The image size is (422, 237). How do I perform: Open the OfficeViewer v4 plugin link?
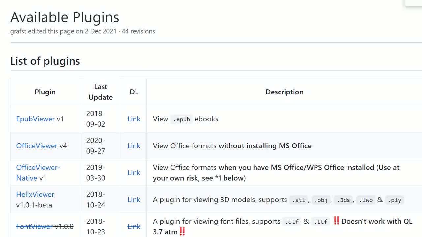coord(37,146)
